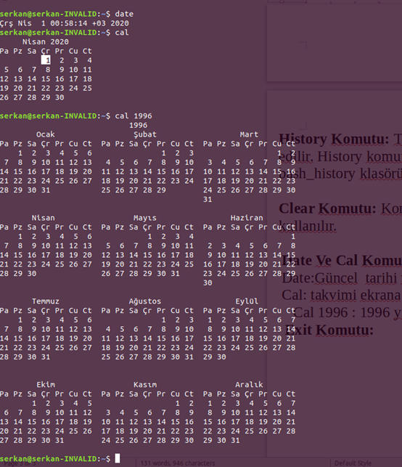The image size is (402, 467).
Task: Click 'History Komutu:' heading in the Writer document
Action: (x=334, y=139)
